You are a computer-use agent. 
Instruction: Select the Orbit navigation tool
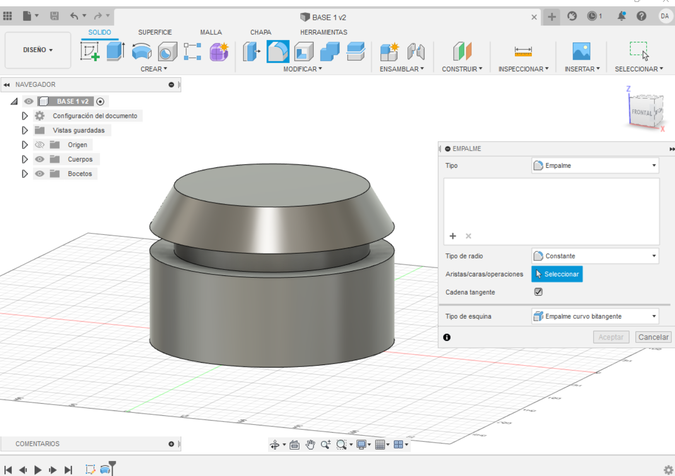click(x=275, y=445)
